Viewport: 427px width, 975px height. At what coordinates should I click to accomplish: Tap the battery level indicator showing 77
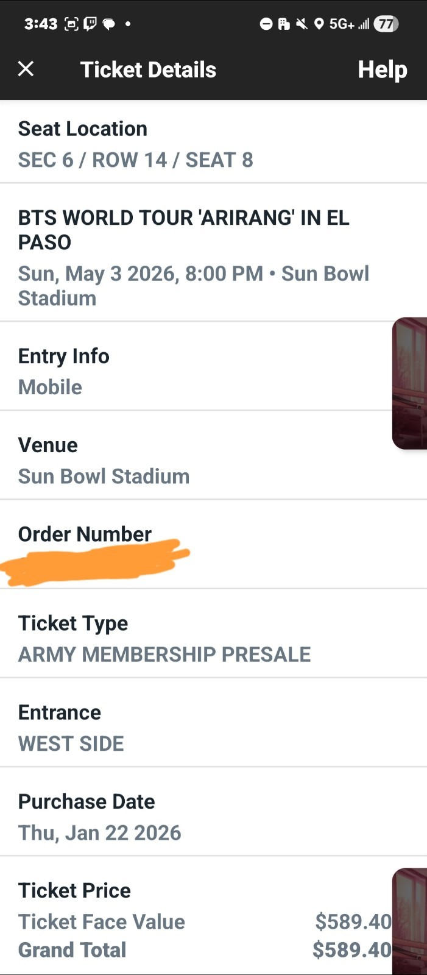(383, 24)
